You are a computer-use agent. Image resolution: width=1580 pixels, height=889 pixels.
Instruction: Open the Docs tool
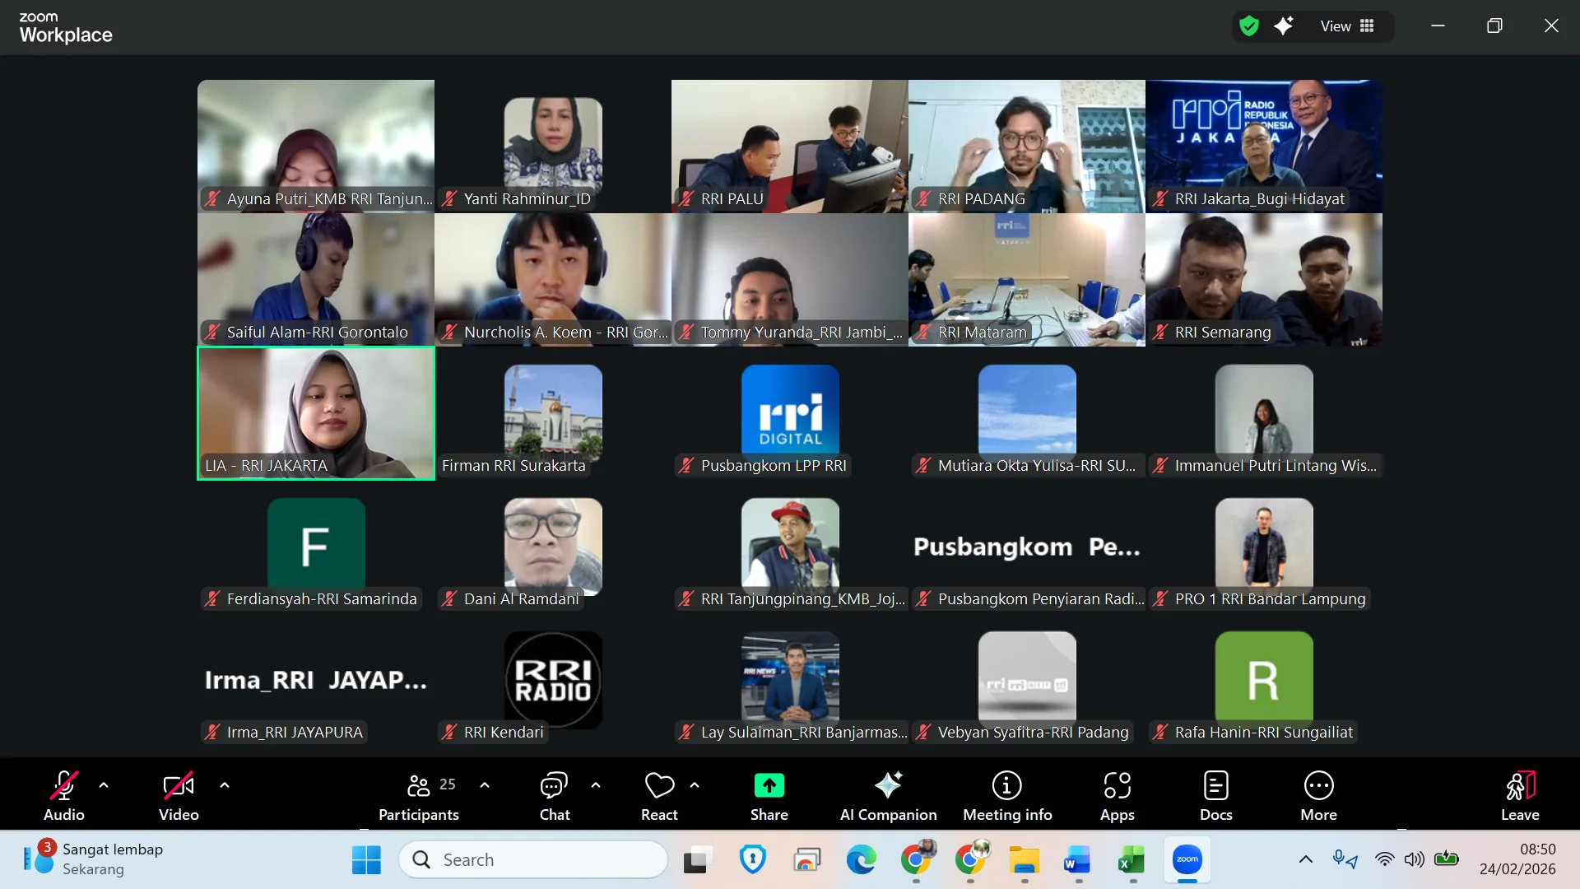pos(1215,795)
